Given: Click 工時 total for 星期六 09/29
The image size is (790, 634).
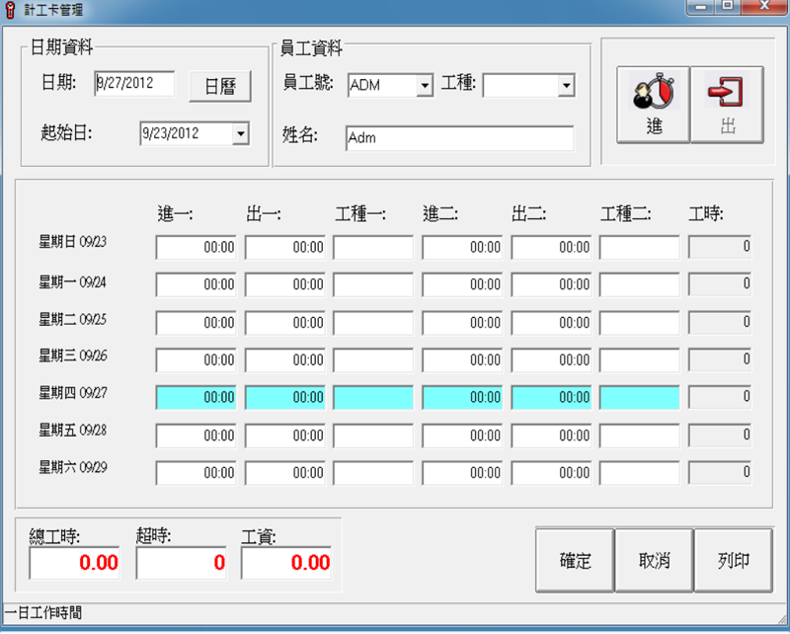Looking at the screenshot, I should [x=720, y=473].
